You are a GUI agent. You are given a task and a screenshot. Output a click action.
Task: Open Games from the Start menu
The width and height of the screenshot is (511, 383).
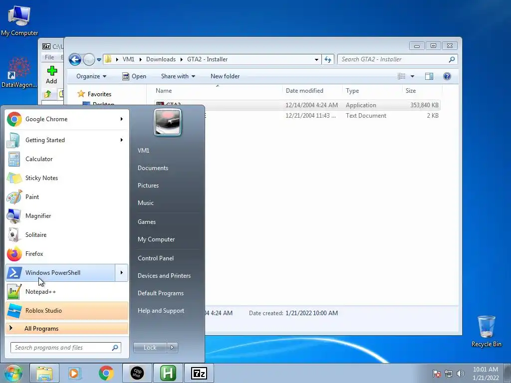pyautogui.click(x=147, y=222)
